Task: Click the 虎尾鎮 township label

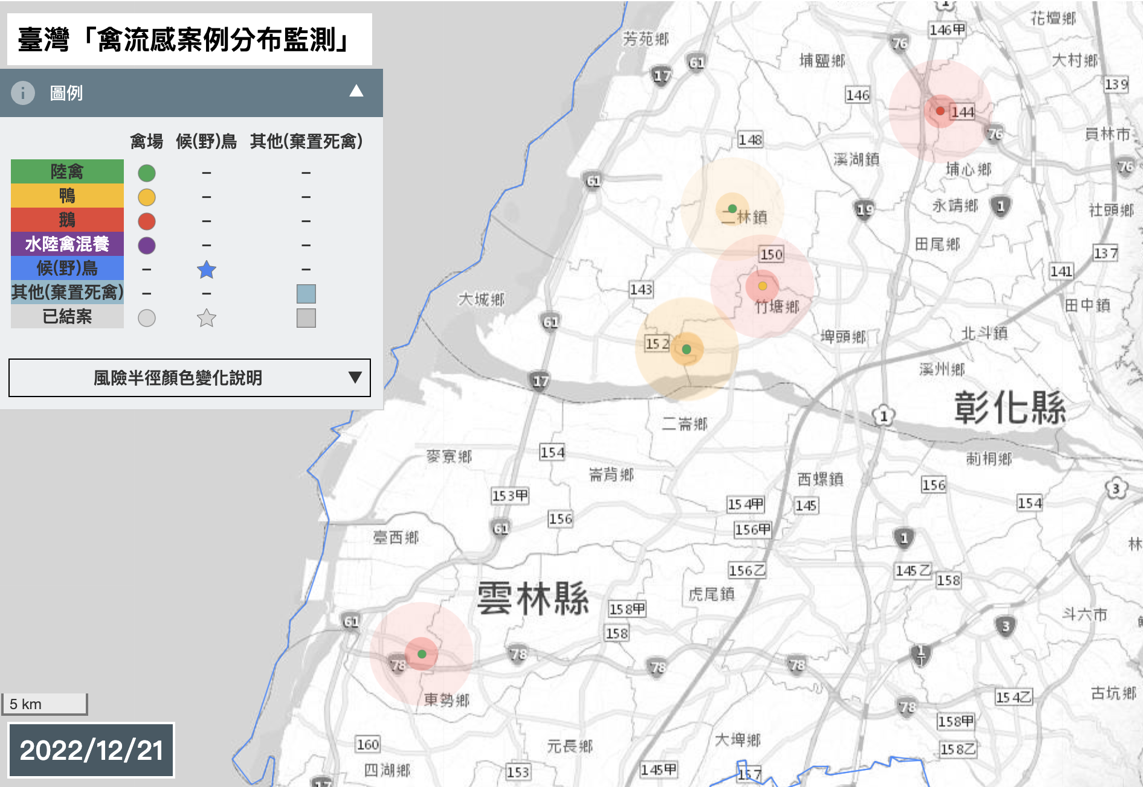Action: point(712,594)
